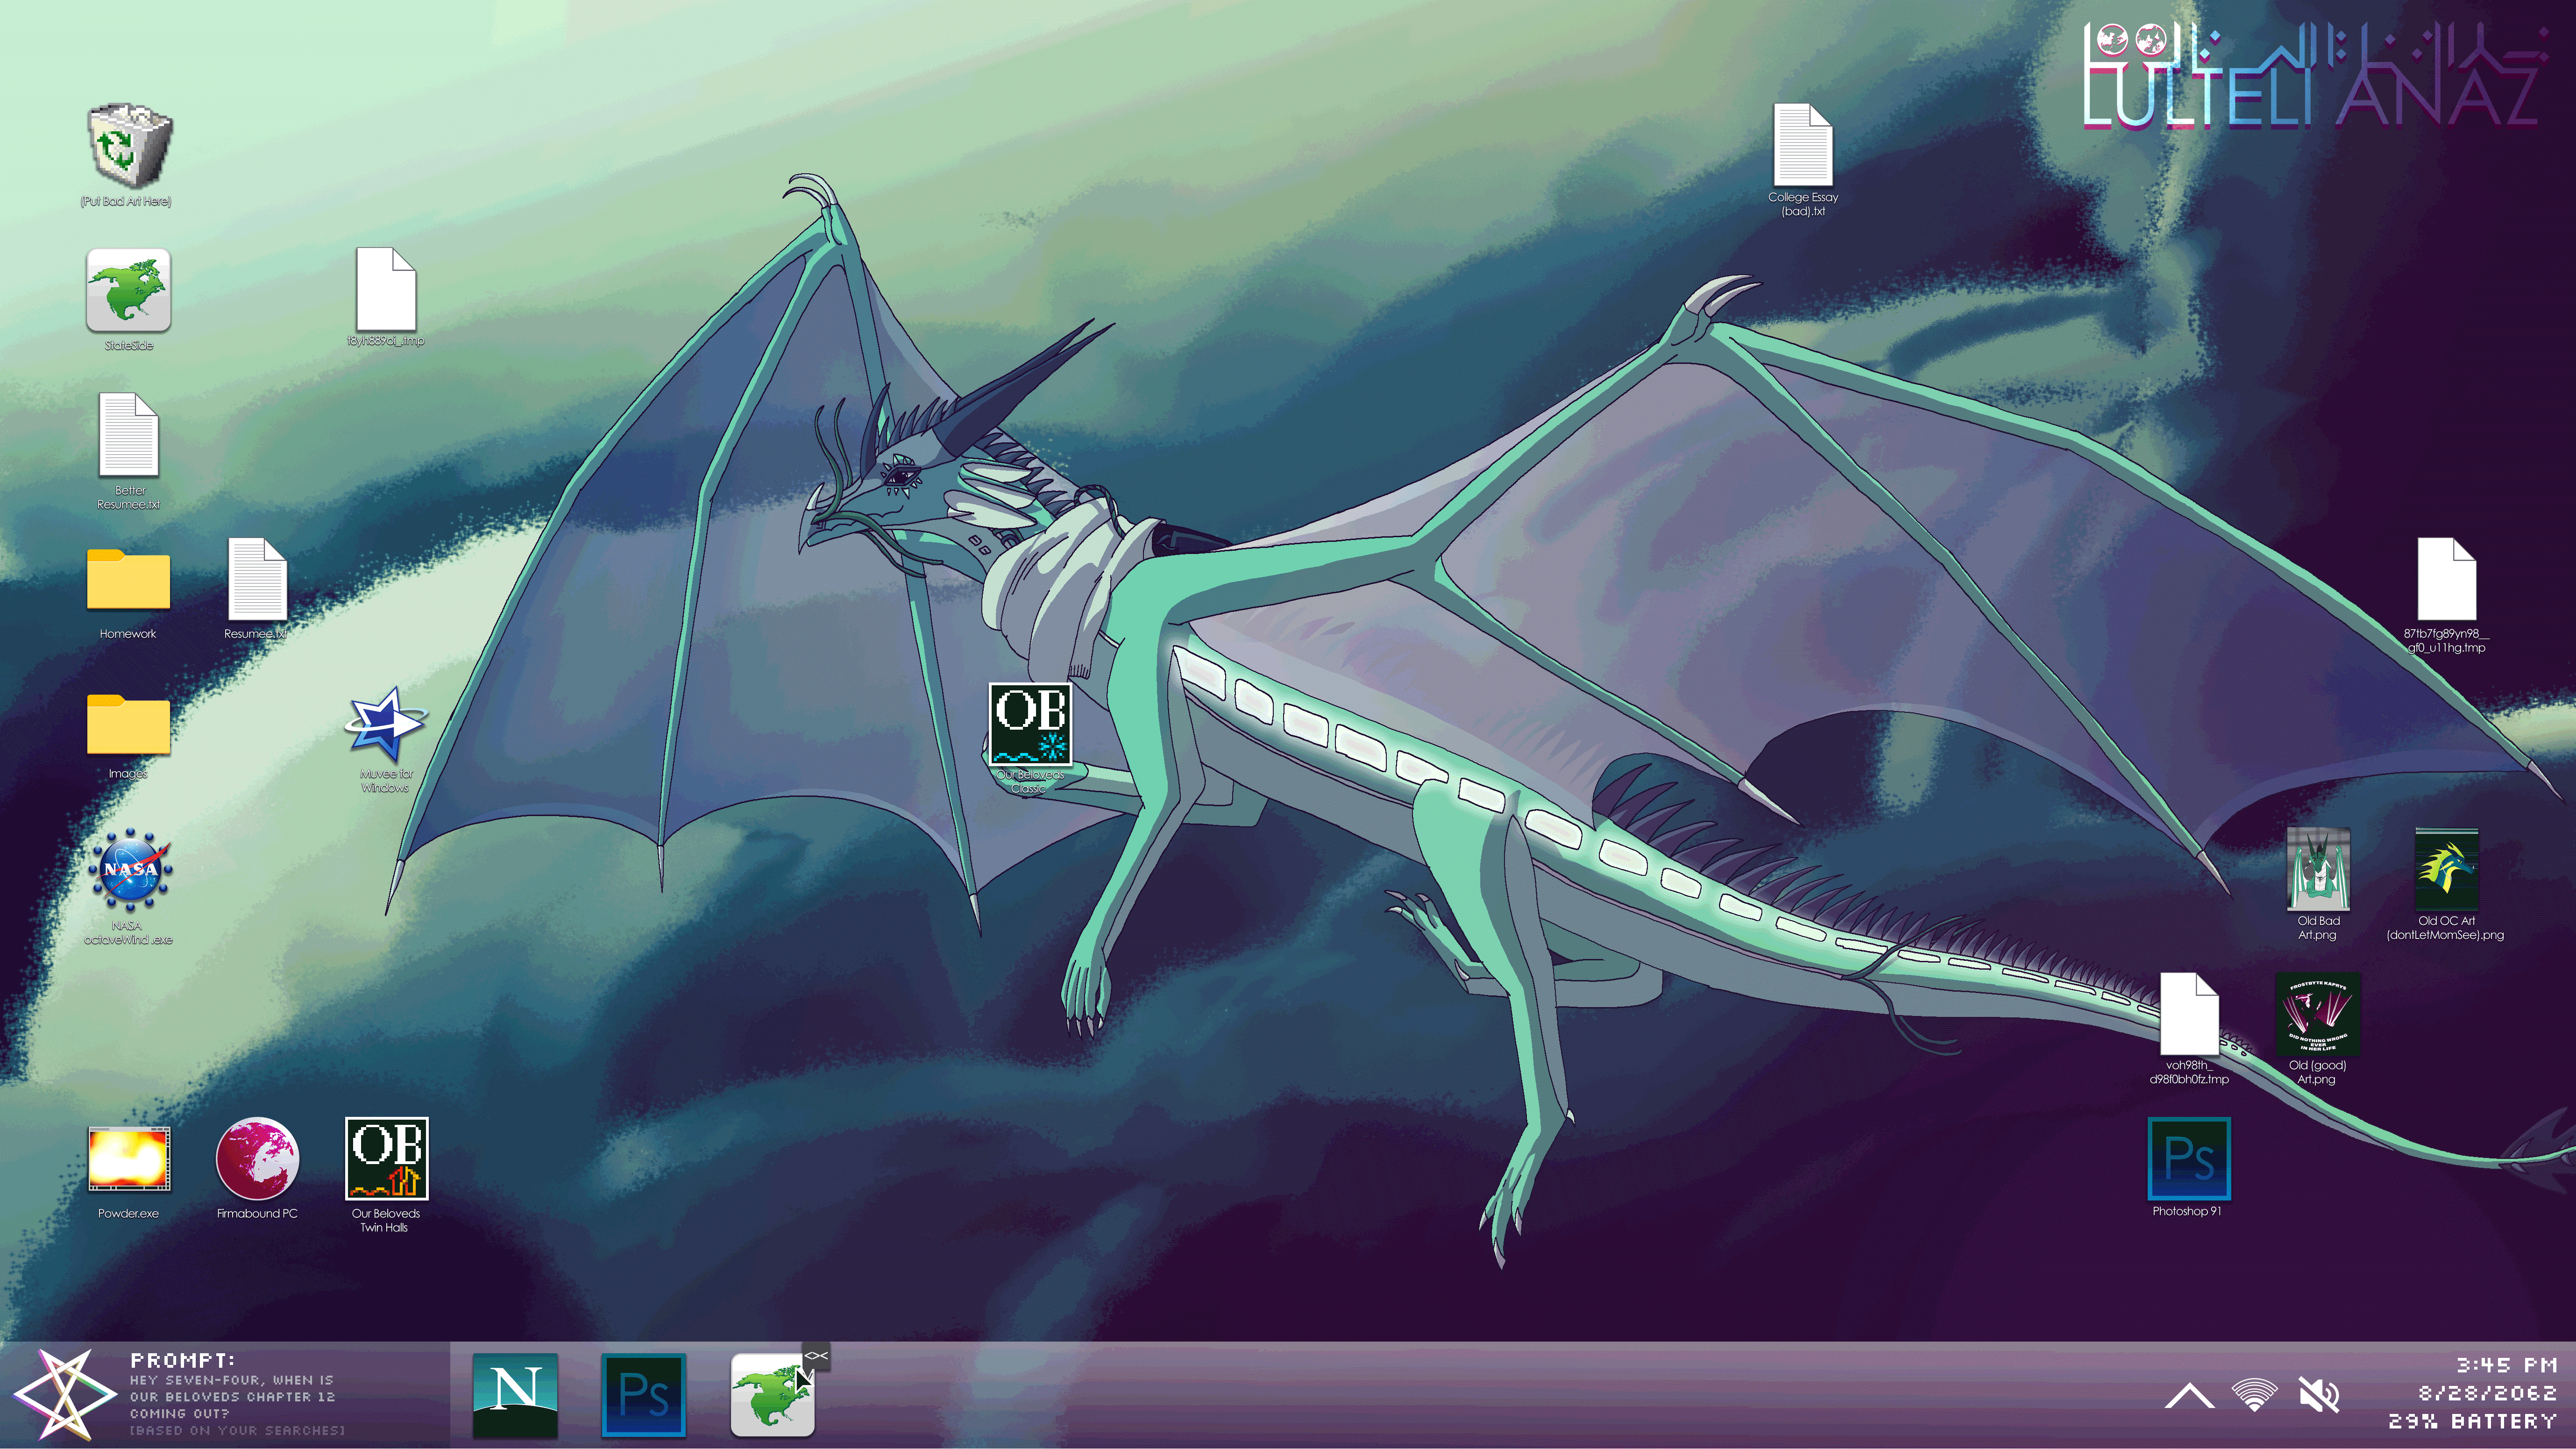
Task: Click the Photoshop taskbar icon
Action: [x=643, y=1394]
